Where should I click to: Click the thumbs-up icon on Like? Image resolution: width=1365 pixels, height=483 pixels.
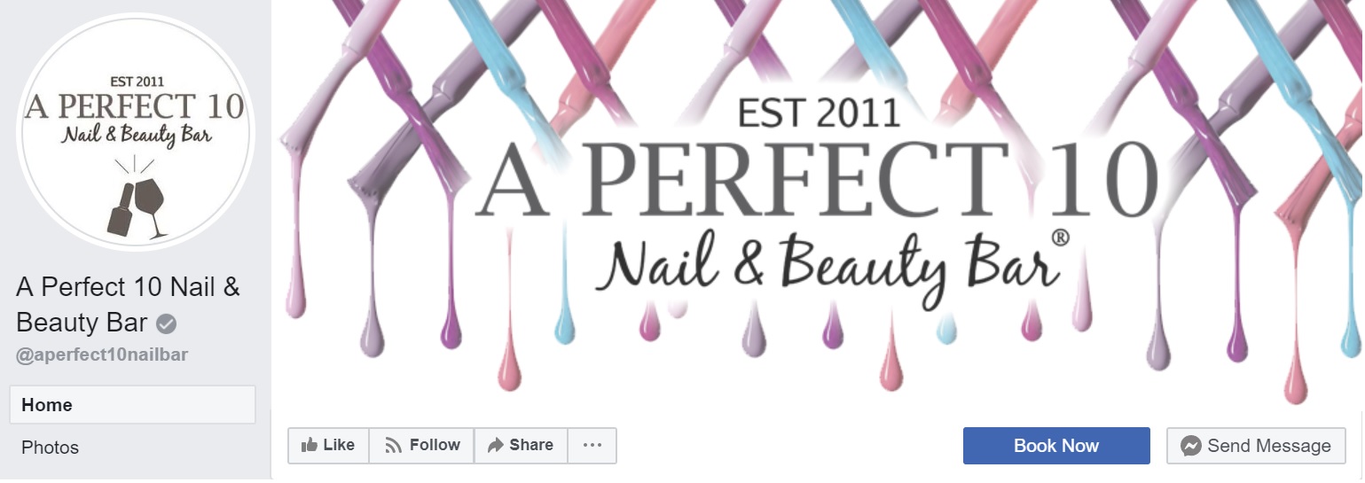(309, 445)
